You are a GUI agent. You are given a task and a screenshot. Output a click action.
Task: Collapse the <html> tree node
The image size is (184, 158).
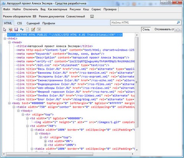click(x=5, y=39)
